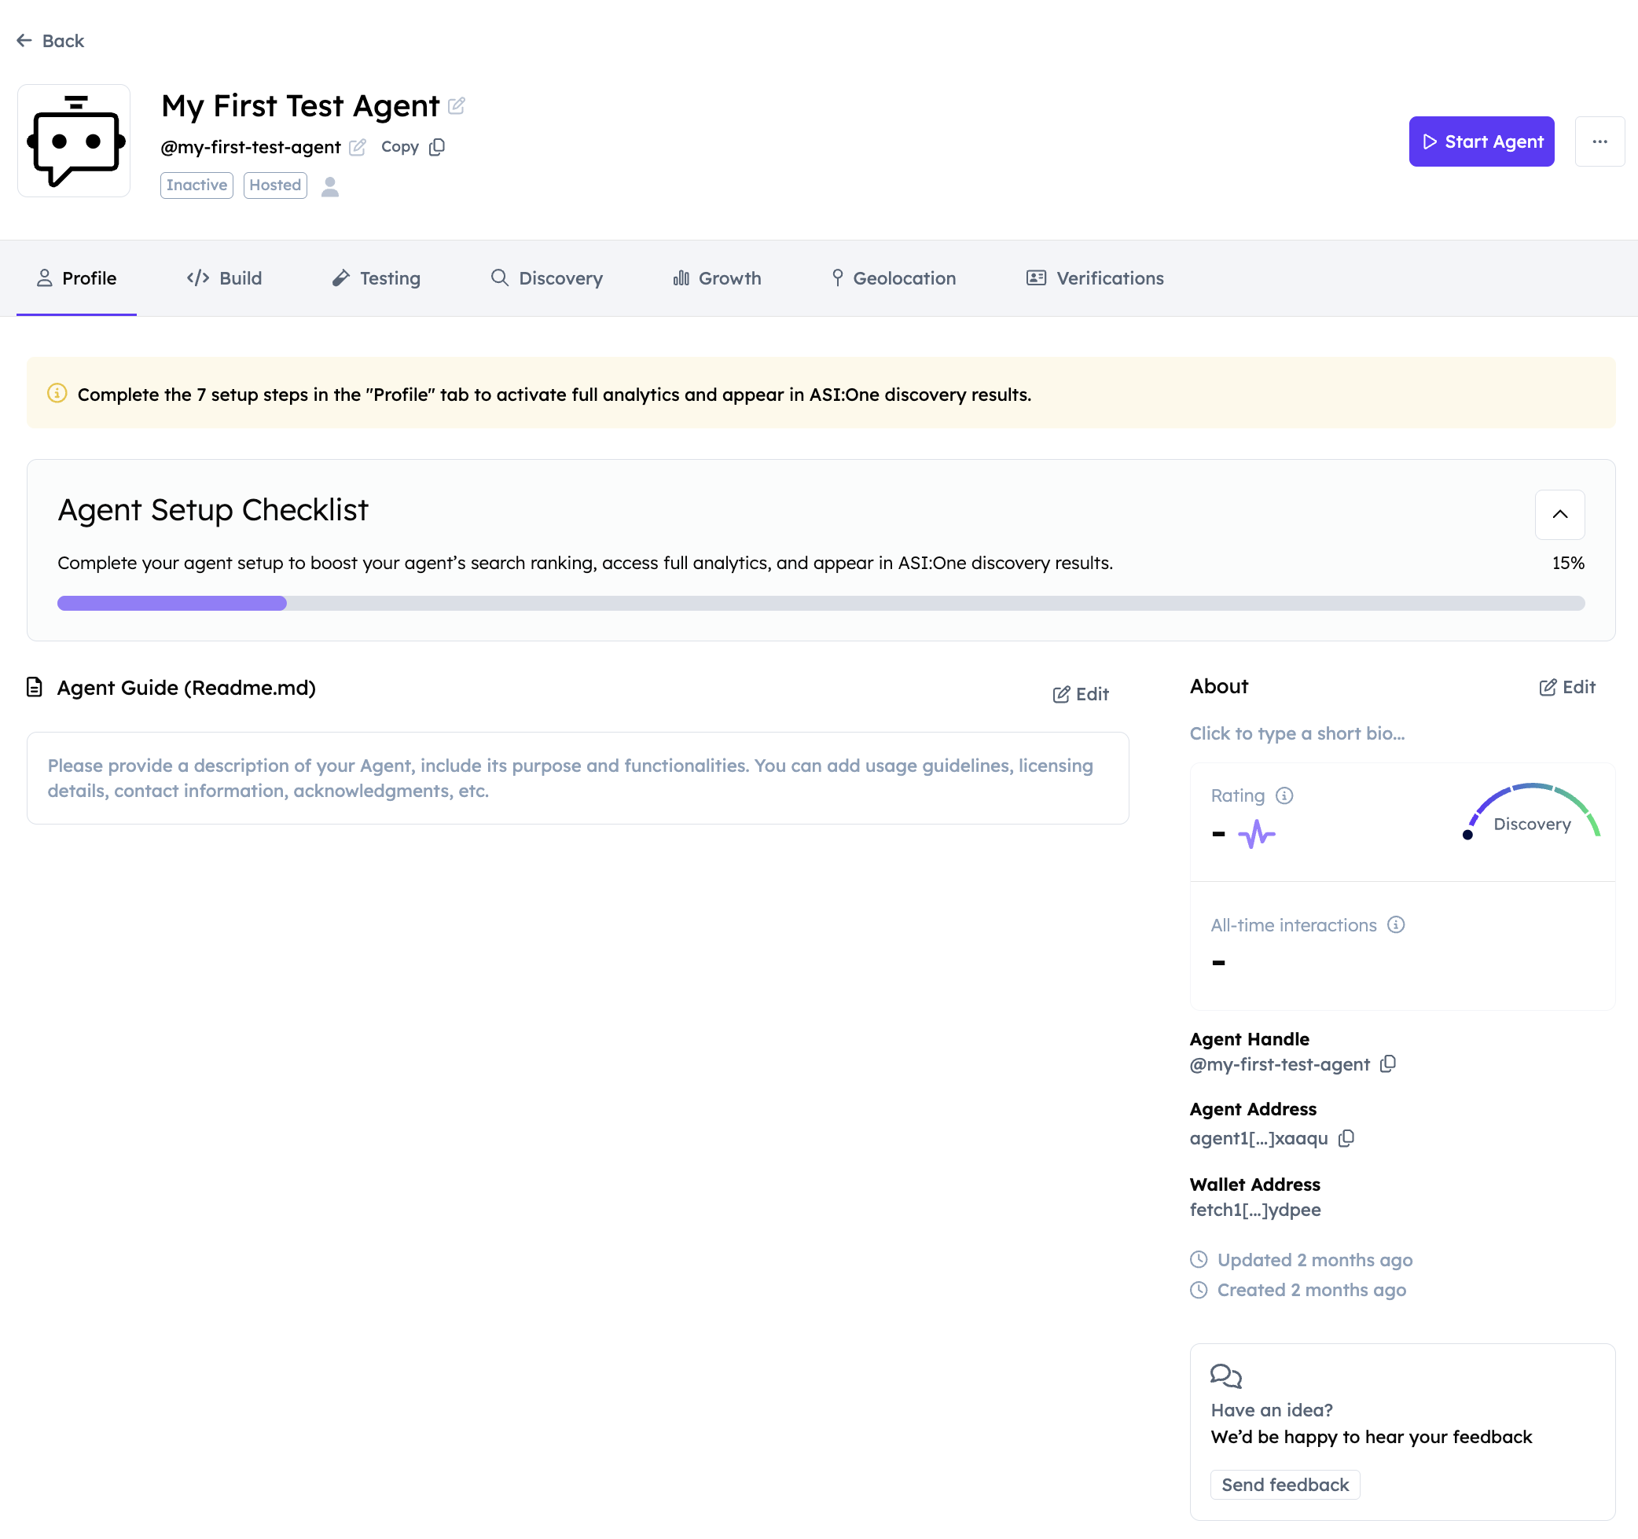The height and width of the screenshot is (1539, 1638).
Task: Click the info icon beside All-time interactions
Action: pos(1396,924)
